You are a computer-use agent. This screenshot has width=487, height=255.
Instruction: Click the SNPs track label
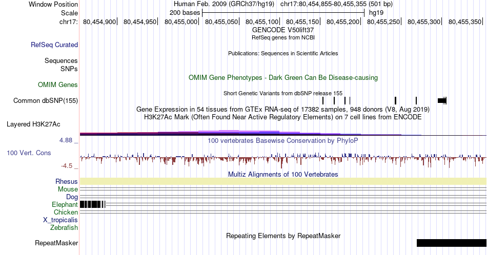69,69
